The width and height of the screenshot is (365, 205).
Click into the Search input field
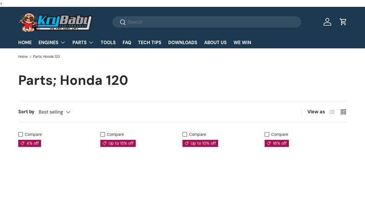pos(210,22)
